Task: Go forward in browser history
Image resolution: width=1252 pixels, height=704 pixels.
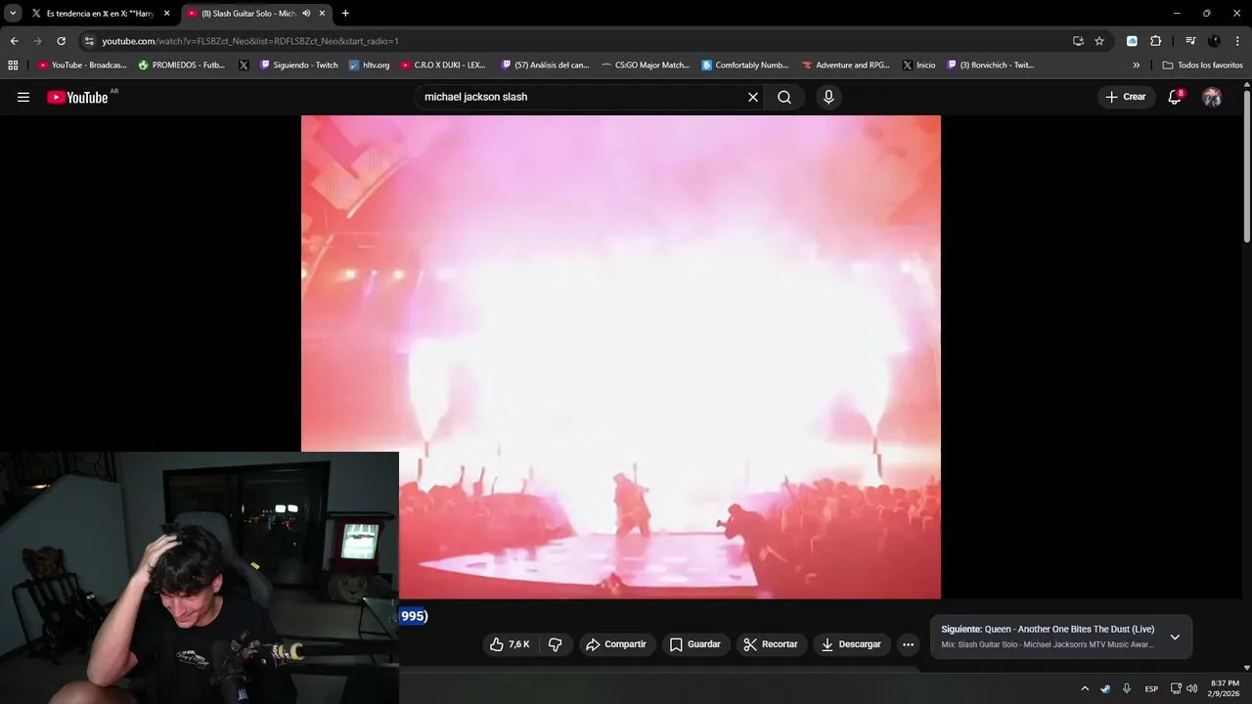Action: [x=37, y=41]
